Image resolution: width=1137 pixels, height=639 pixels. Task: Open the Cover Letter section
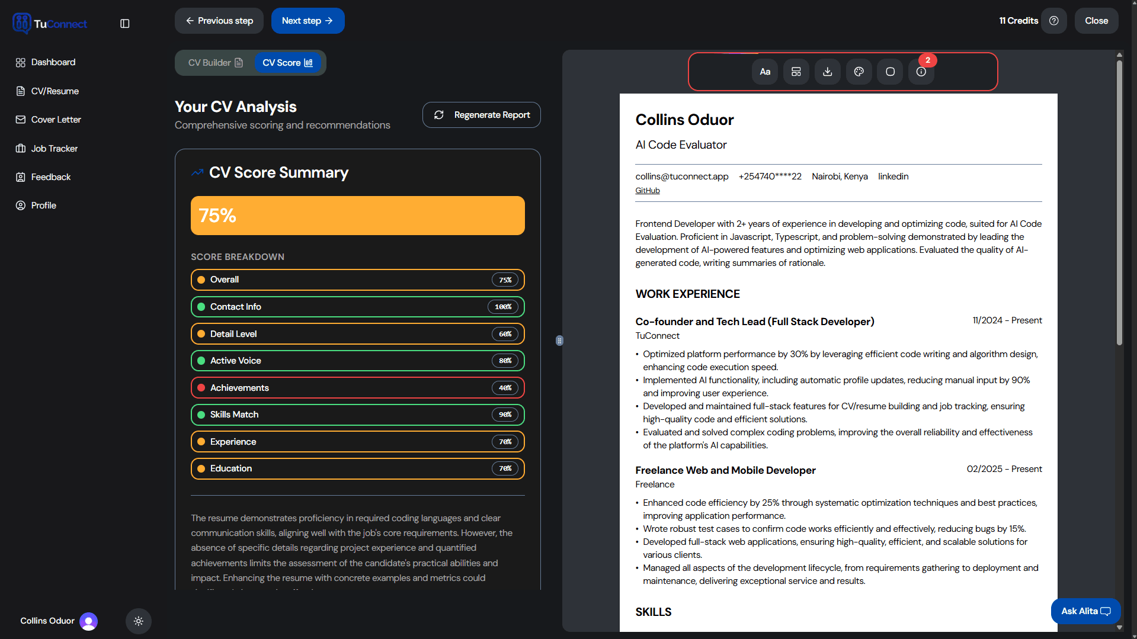(56, 119)
